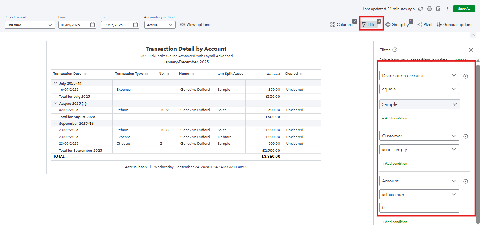The height and width of the screenshot is (225, 480).
Task: Open the Accounting method dropdown
Action: (x=160, y=25)
